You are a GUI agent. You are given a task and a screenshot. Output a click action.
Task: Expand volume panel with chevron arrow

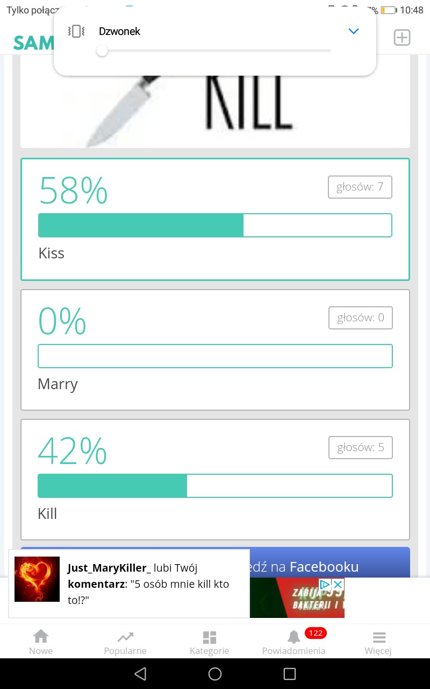coord(353,31)
